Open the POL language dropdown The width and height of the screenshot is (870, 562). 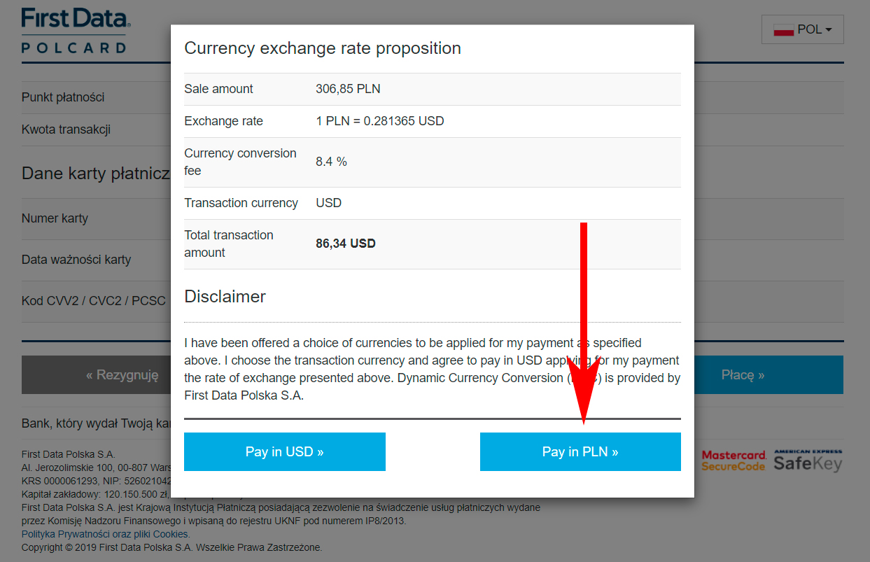(803, 30)
